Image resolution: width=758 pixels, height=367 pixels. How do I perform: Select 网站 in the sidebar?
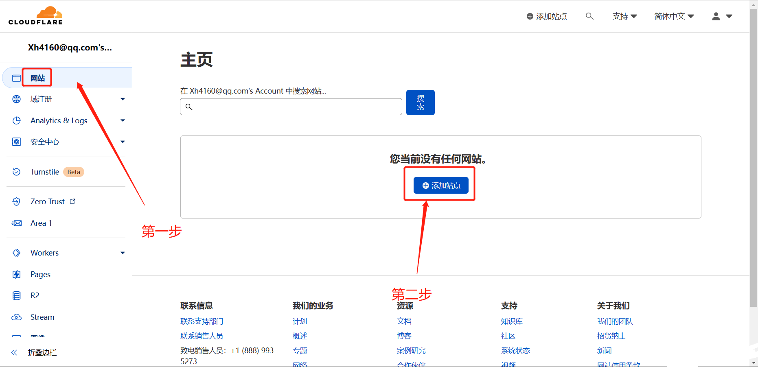coord(67,78)
